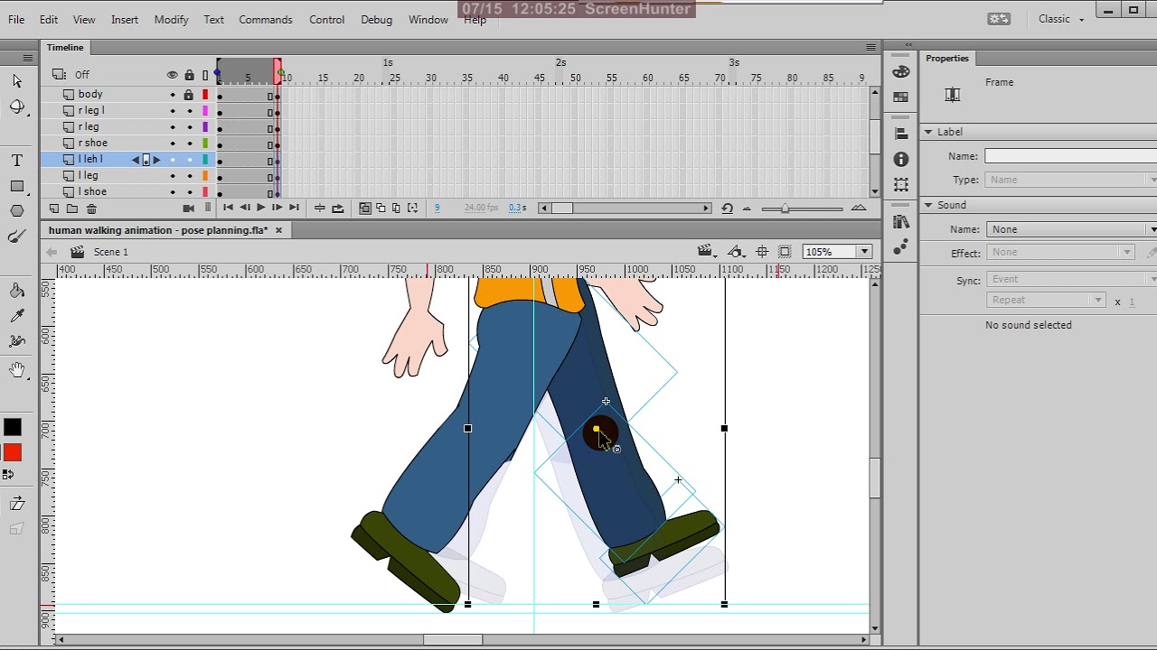Click the fill color red swatch
The height and width of the screenshot is (650, 1157).
tap(13, 453)
